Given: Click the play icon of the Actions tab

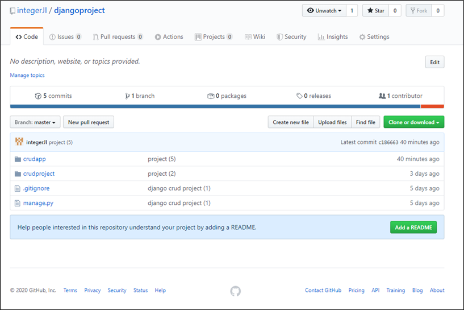Looking at the screenshot, I should 158,37.
